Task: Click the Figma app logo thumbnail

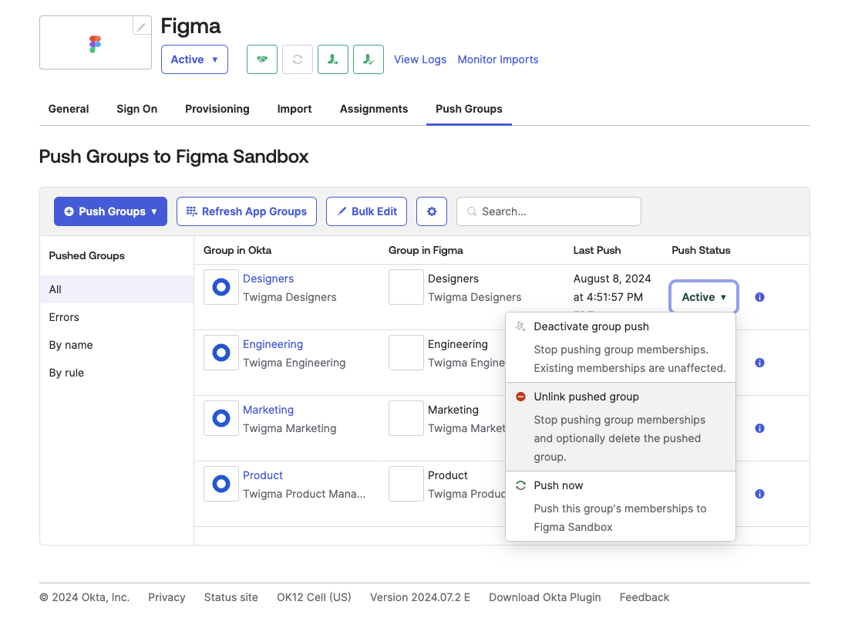Action: [96, 44]
